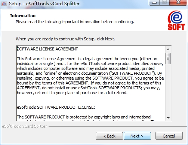Viewport: 188px width, 145px height.
Task: Click the greyed-out maximize button
Action: click(x=164, y=2)
